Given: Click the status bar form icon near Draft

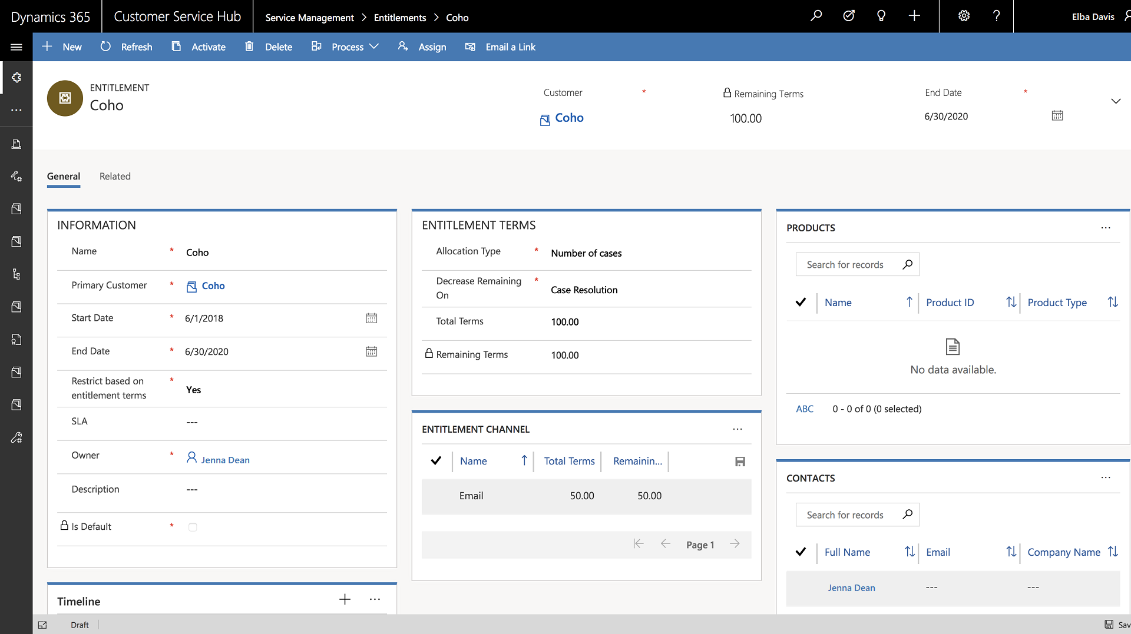Looking at the screenshot, I should [x=42, y=625].
